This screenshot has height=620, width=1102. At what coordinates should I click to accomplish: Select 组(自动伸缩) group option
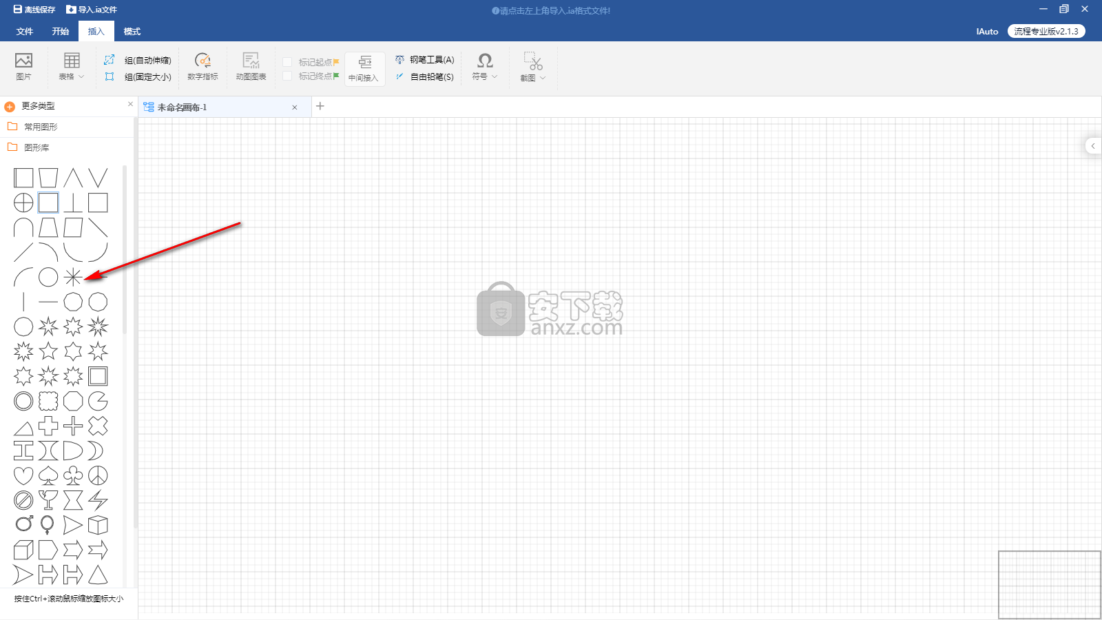tap(138, 60)
